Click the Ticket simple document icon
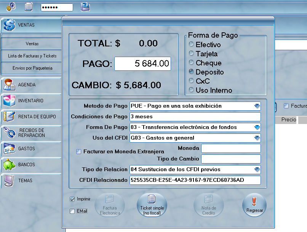 click(152, 199)
